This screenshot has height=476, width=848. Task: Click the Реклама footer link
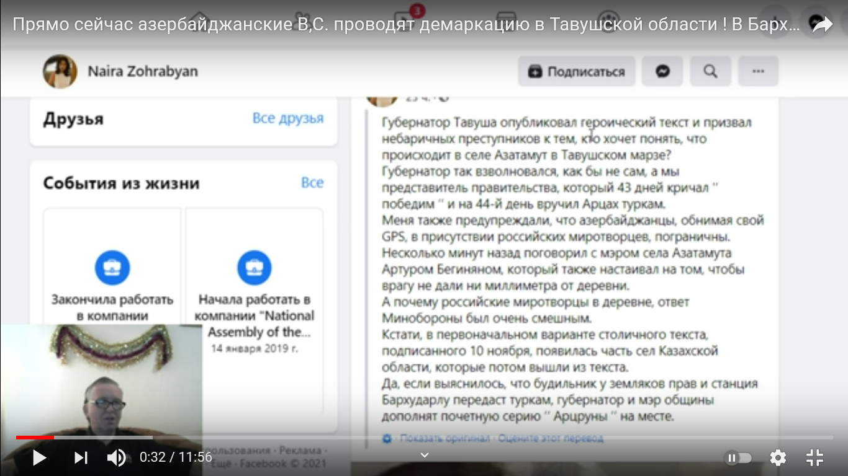click(x=300, y=450)
